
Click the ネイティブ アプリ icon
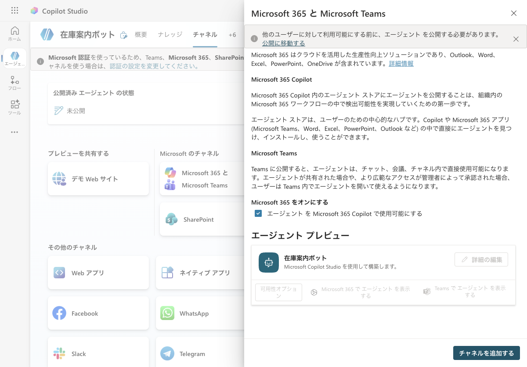(x=167, y=273)
